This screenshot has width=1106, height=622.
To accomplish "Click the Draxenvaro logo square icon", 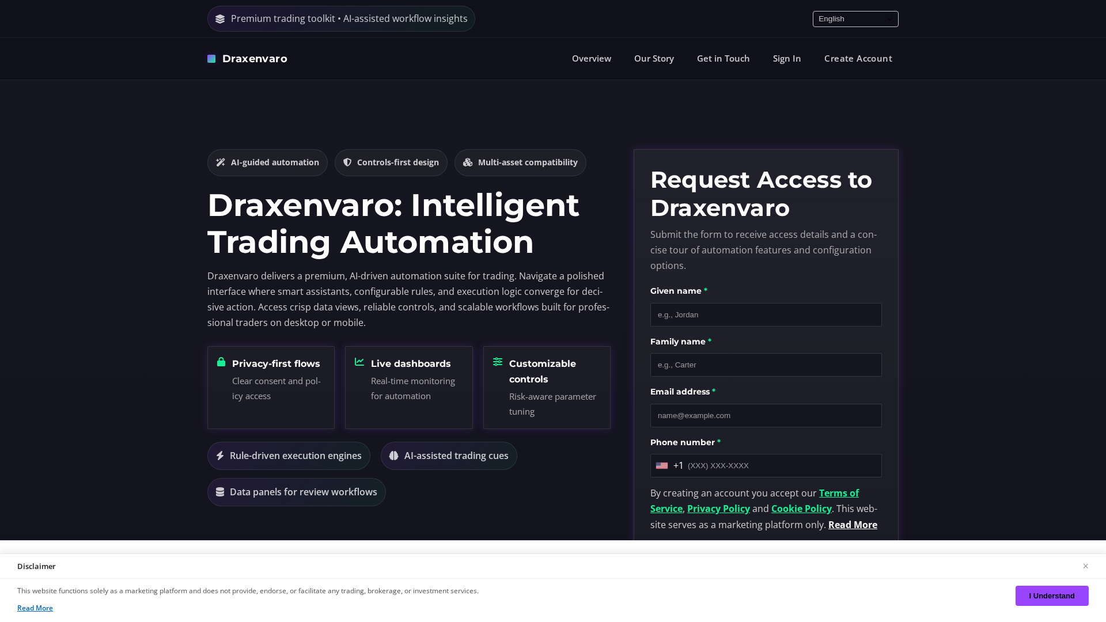I will [211, 59].
